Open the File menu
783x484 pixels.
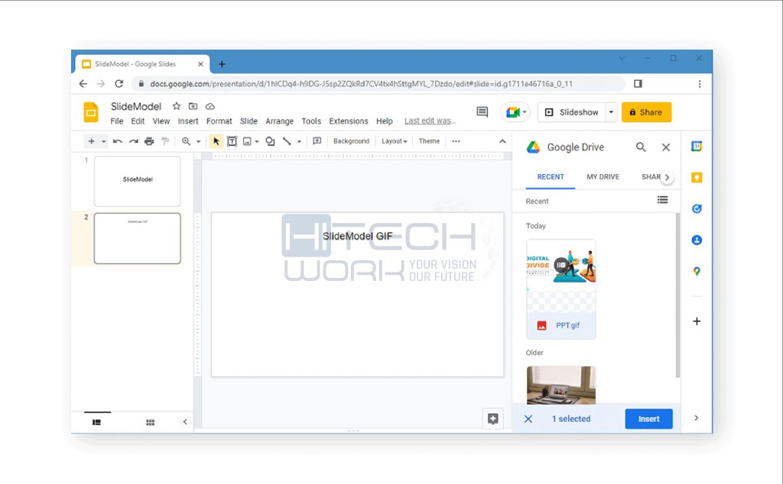pyautogui.click(x=117, y=121)
